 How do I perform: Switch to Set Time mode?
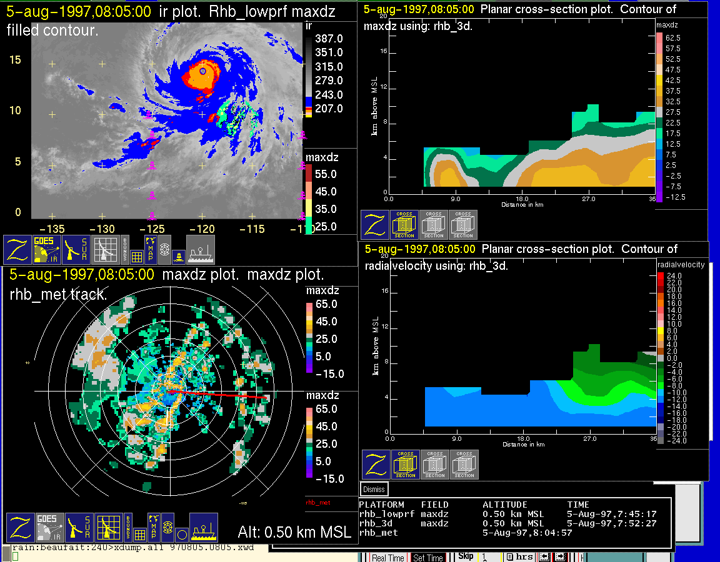428,558
